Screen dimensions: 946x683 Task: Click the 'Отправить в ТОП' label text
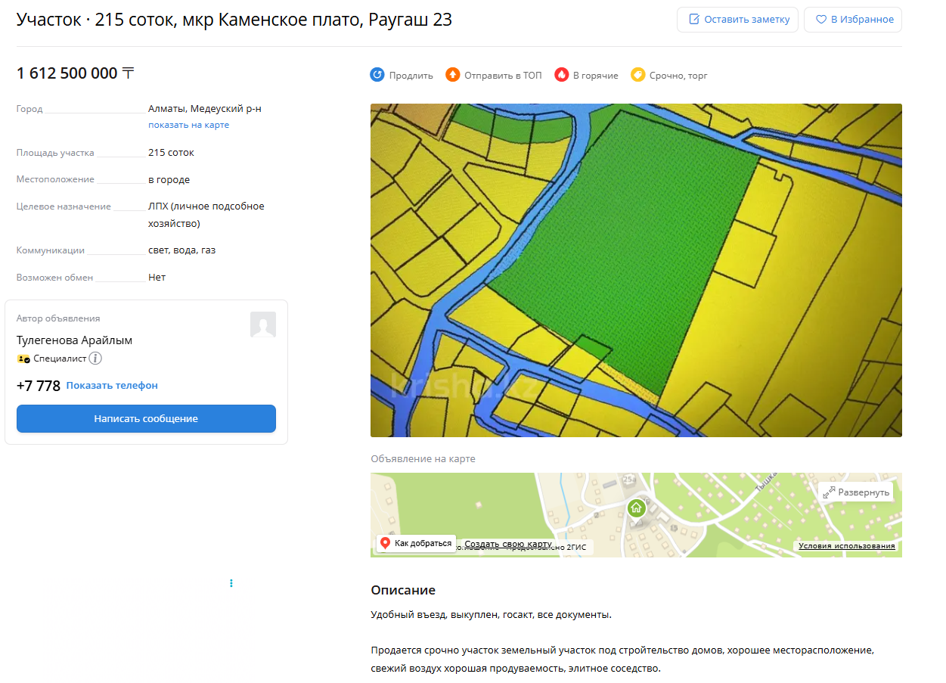[x=503, y=76]
